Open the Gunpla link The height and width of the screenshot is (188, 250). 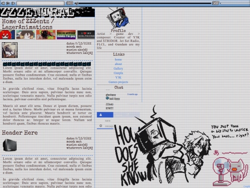pos(119,73)
